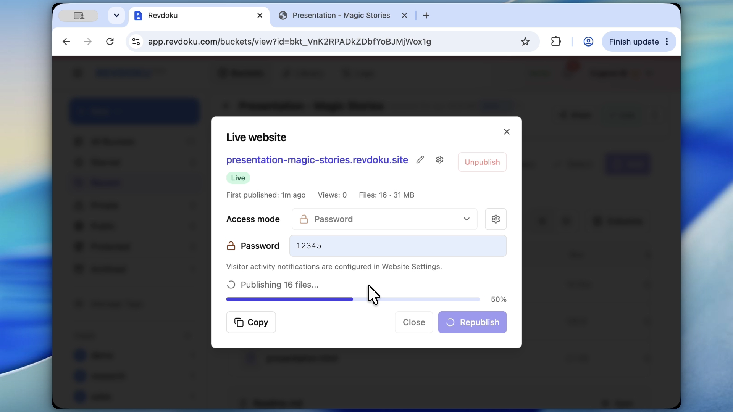Go back with the browser back arrow
Image resolution: width=733 pixels, height=412 pixels.
(66, 42)
